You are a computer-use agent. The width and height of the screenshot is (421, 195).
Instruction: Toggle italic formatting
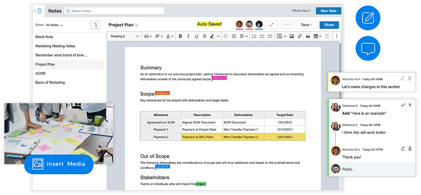(188, 36)
